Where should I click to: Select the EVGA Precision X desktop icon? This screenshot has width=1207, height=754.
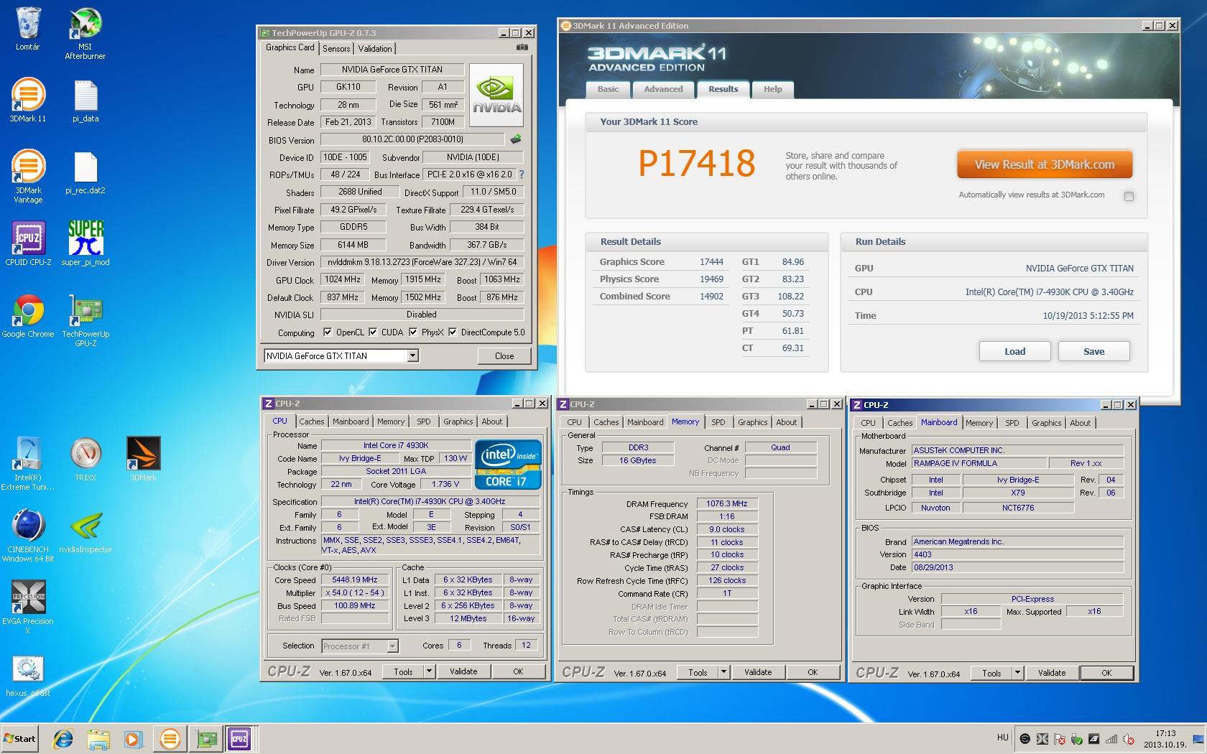pyautogui.click(x=28, y=608)
